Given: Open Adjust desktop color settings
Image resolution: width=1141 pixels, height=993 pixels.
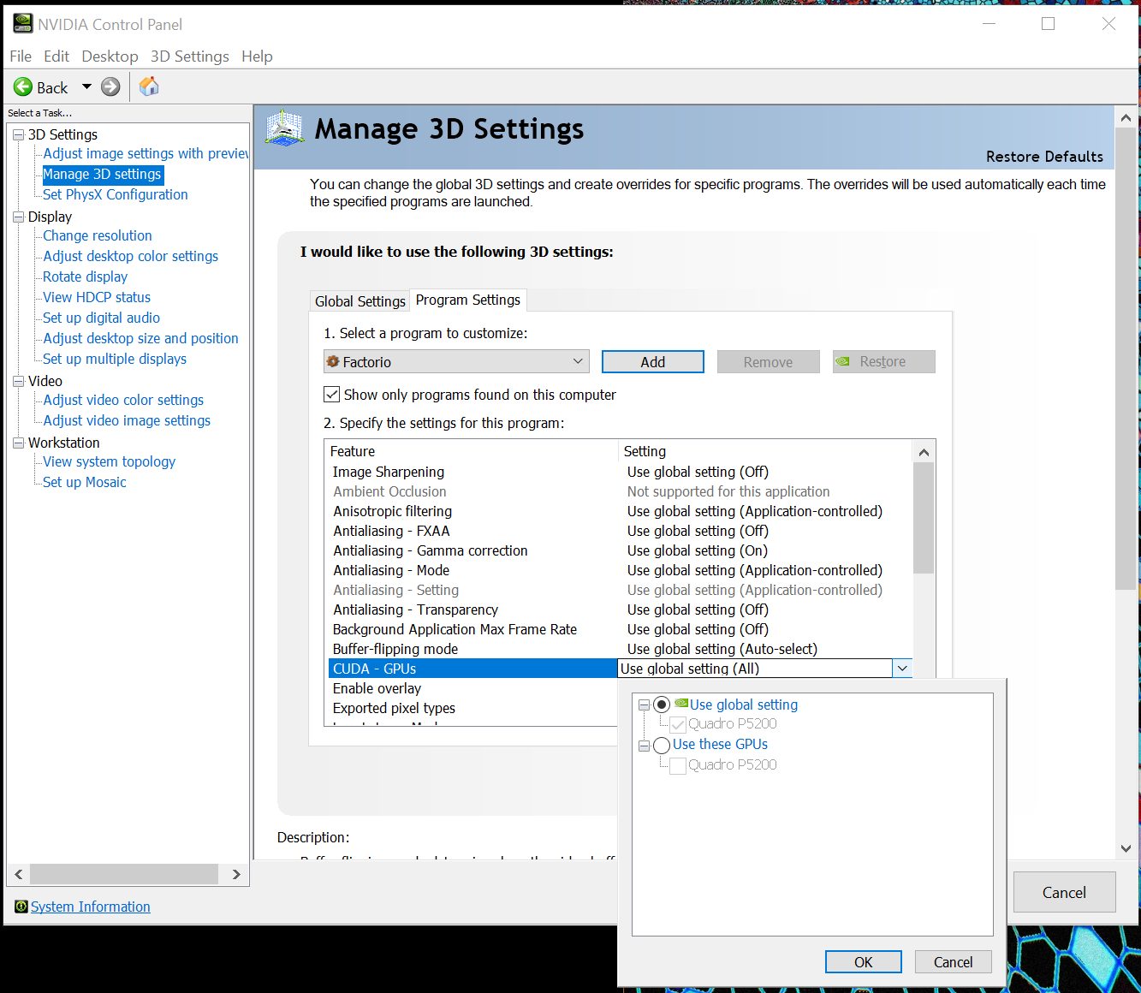Looking at the screenshot, I should 131,256.
